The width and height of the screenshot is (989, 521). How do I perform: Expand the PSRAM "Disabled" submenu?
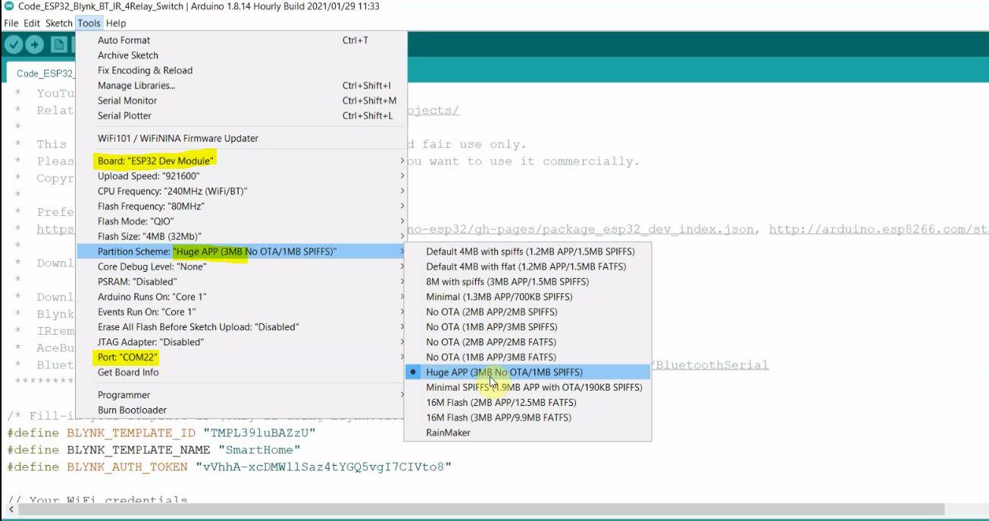(242, 282)
